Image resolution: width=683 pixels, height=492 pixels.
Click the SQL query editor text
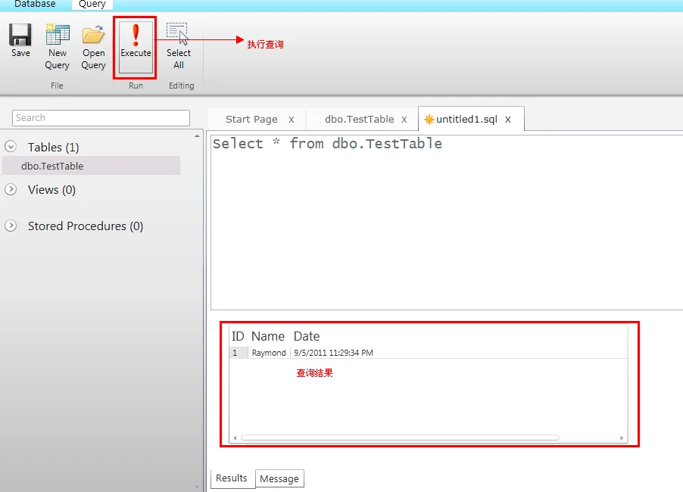point(327,144)
